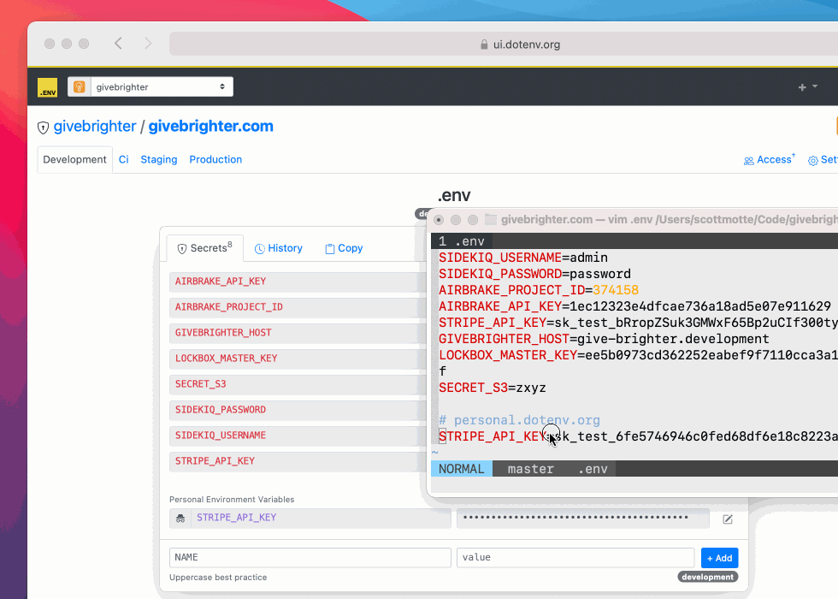Click the .env heading above the secrets panel
This screenshot has height=599, width=838.
[x=454, y=195]
